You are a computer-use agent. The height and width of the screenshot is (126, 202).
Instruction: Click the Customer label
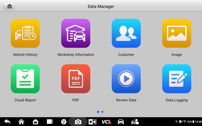coord(126,55)
